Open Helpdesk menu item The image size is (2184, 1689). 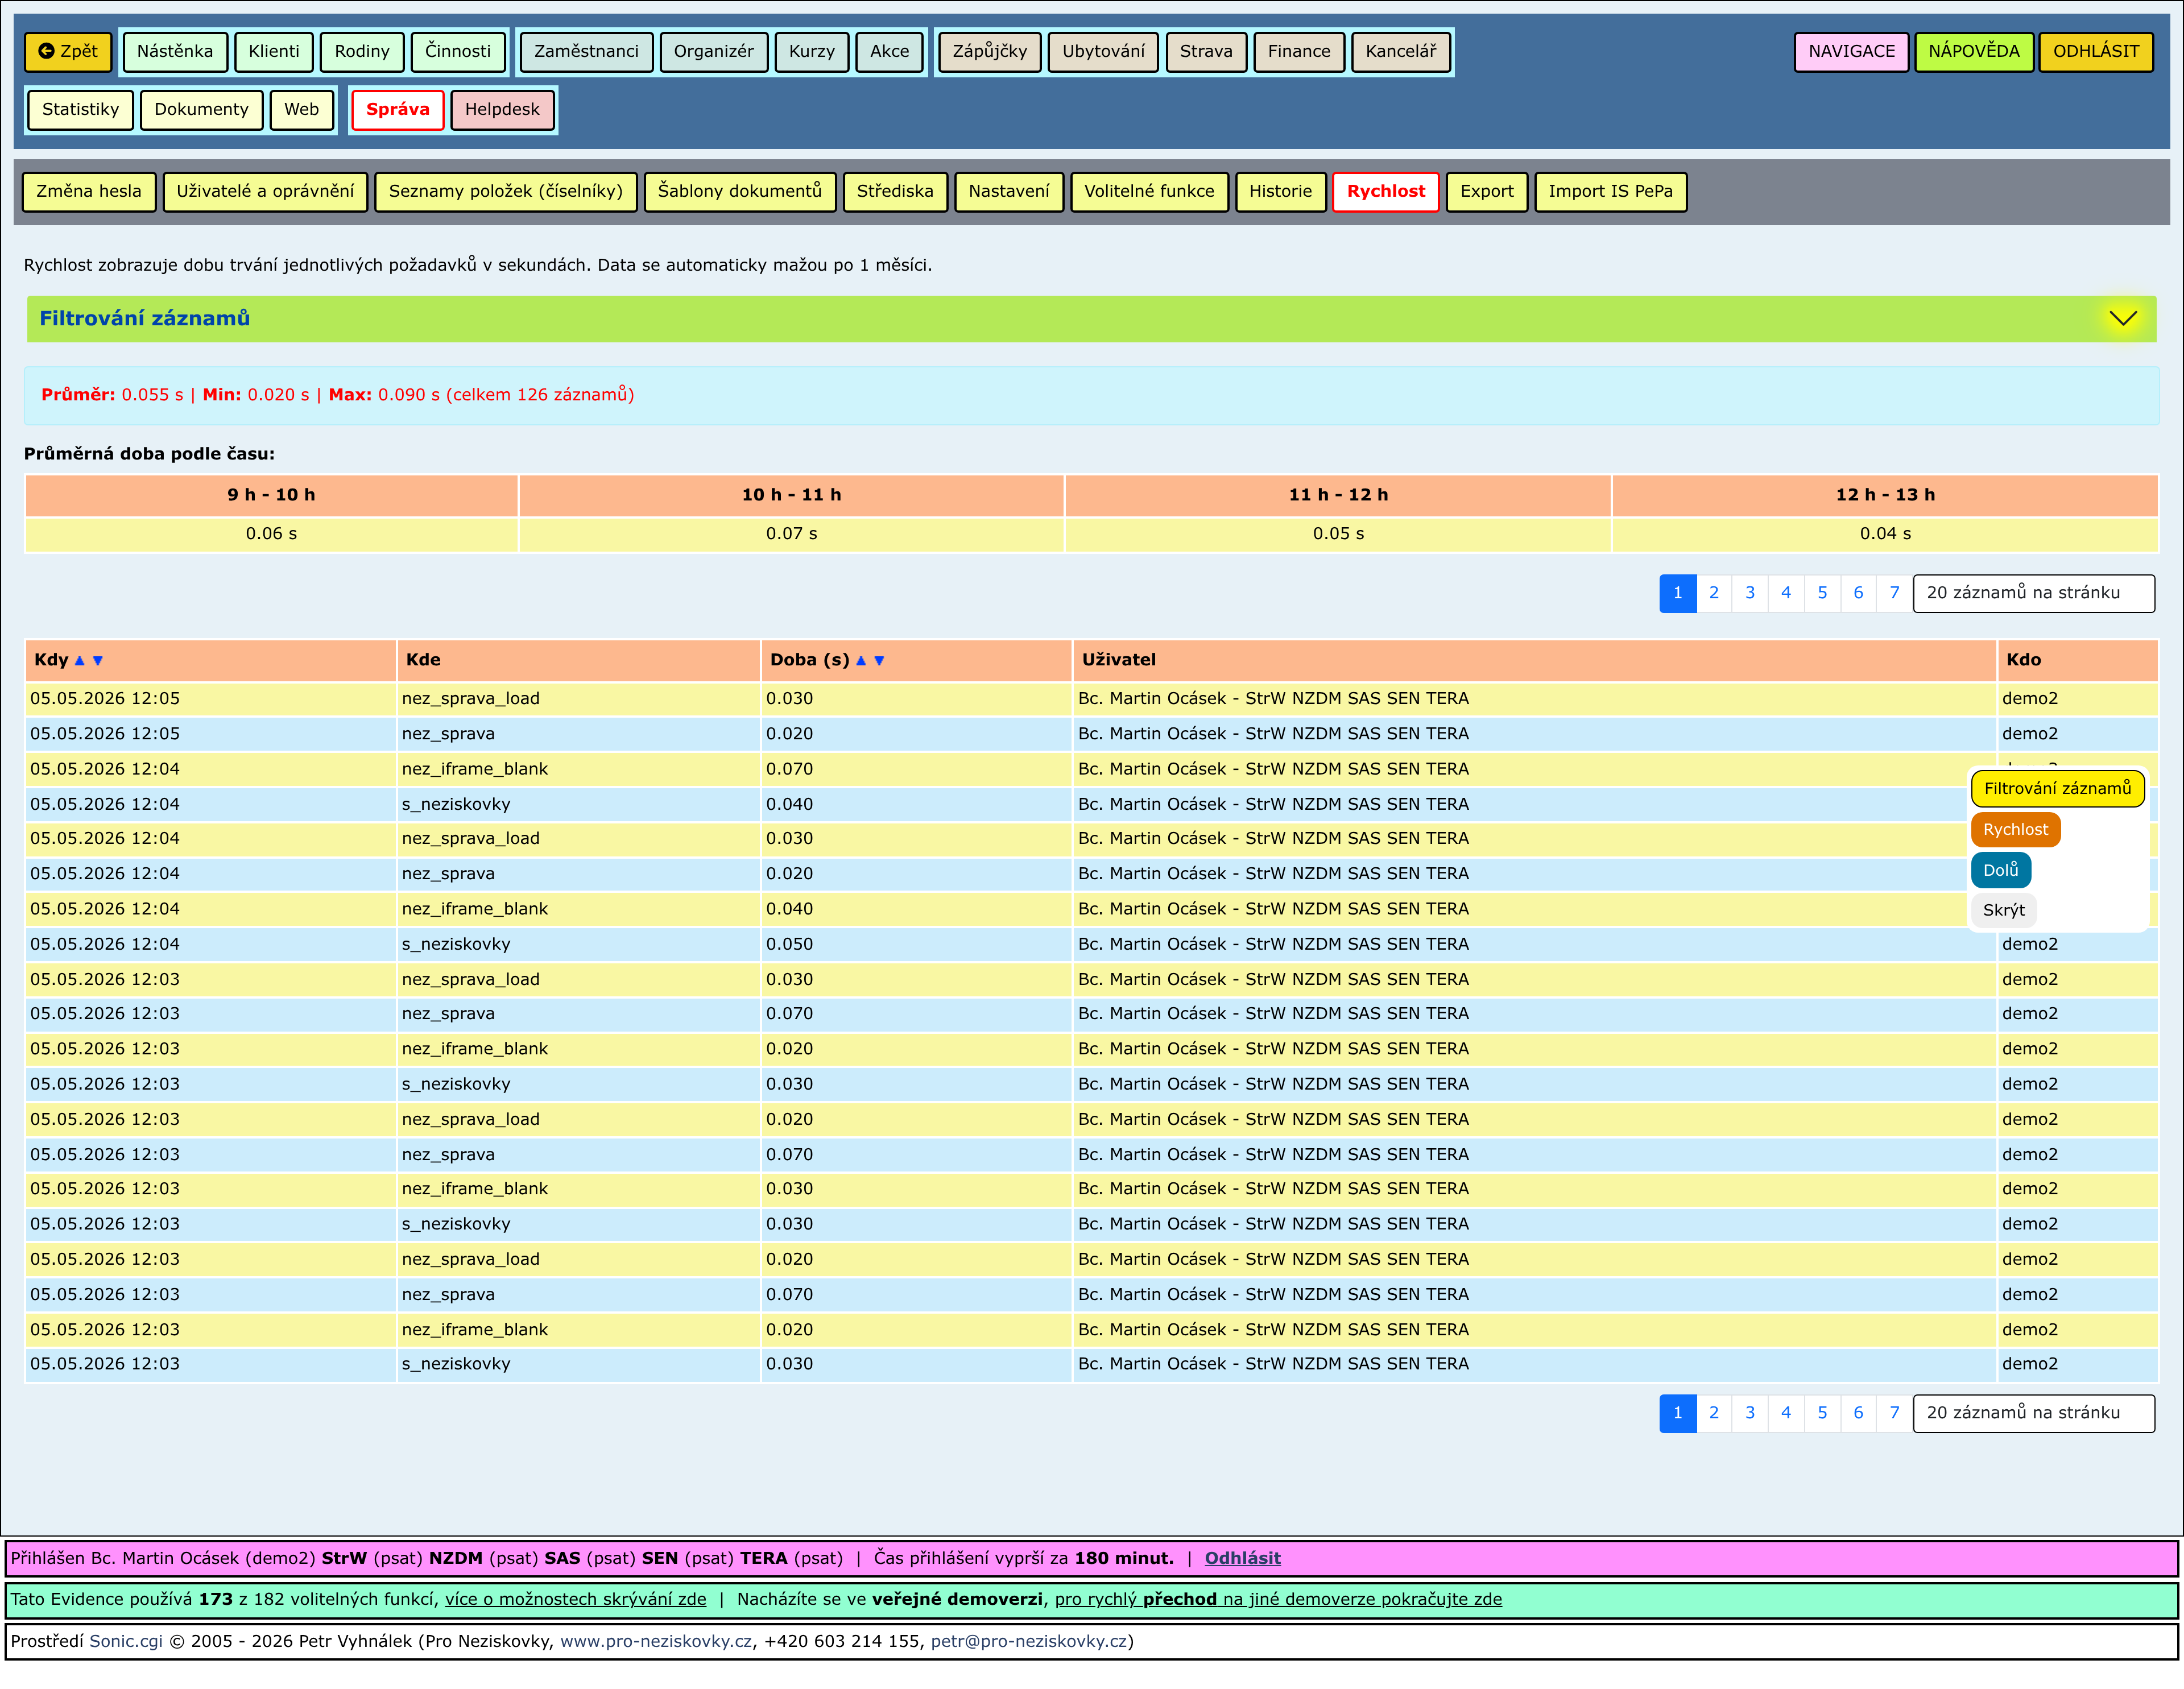click(502, 109)
